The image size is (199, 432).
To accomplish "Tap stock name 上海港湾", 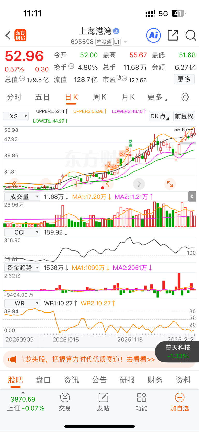I will 95,31.
